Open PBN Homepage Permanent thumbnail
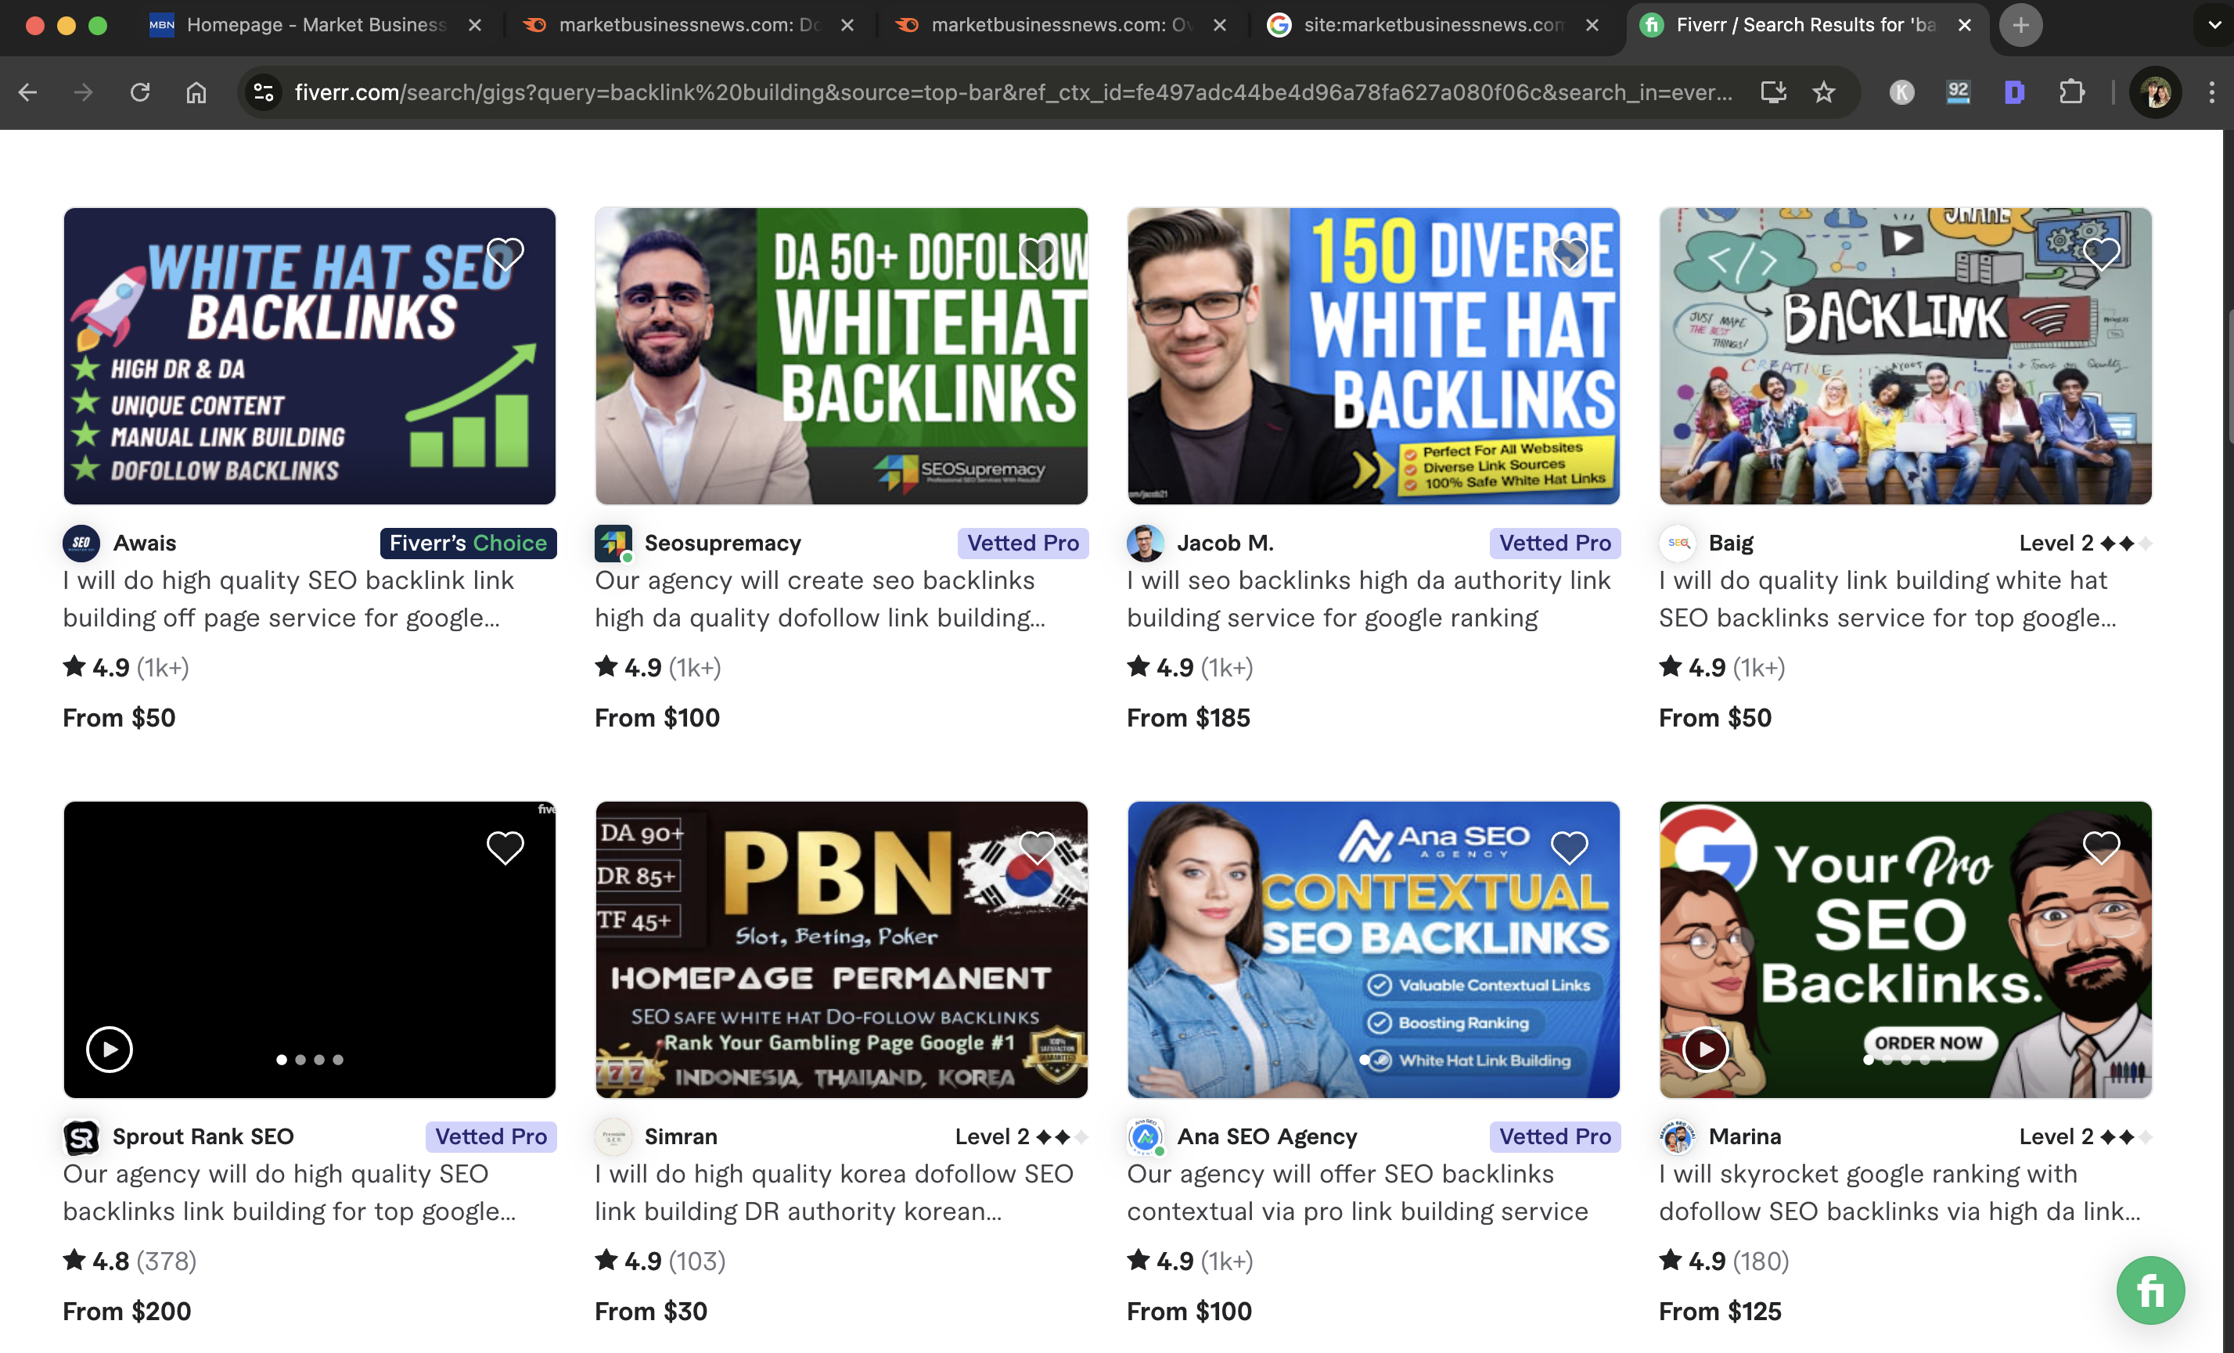This screenshot has height=1353, width=2234. [x=841, y=949]
